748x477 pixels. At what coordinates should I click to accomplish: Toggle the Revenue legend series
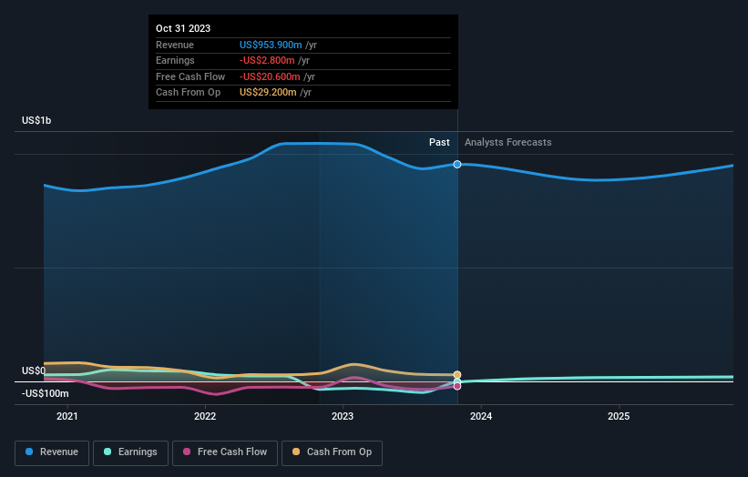[52, 452]
